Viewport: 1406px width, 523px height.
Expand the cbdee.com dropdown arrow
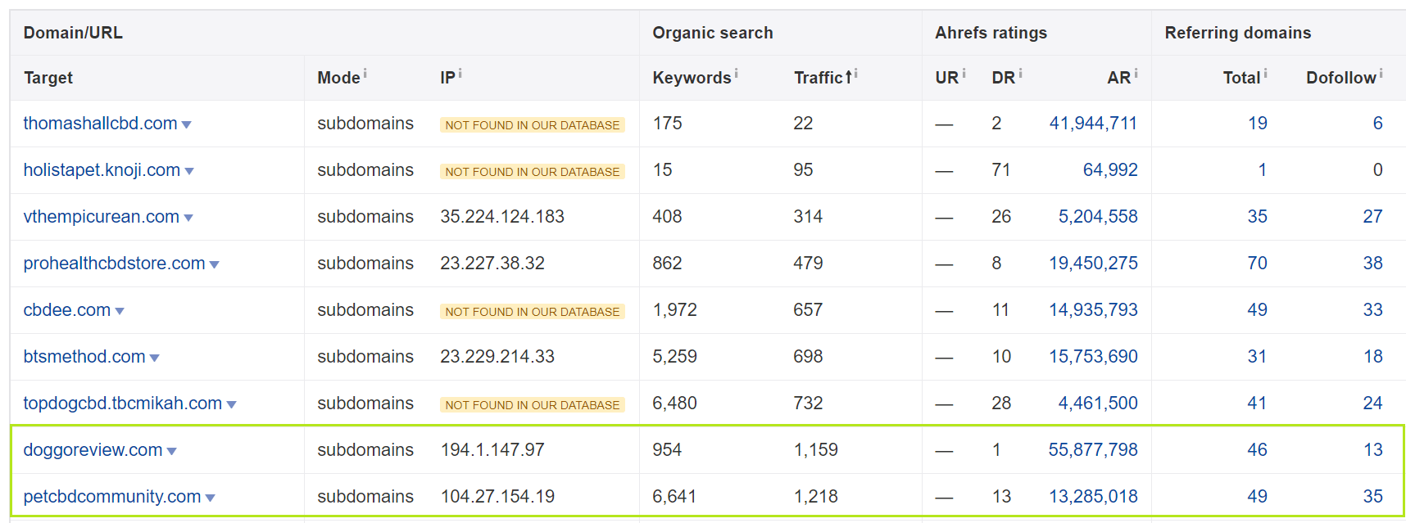(120, 312)
